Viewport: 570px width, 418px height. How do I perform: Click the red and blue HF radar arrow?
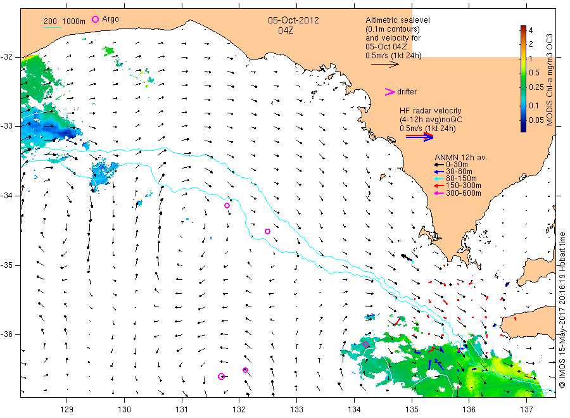(419, 137)
